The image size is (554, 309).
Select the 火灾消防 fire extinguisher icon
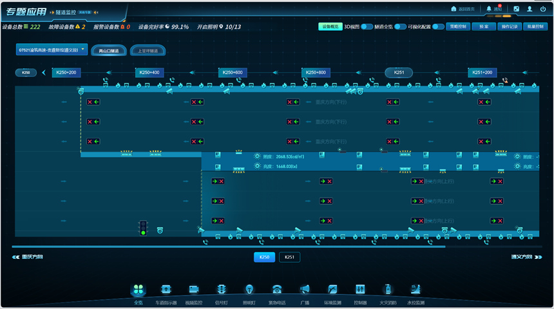pyautogui.click(x=388, y=290)
